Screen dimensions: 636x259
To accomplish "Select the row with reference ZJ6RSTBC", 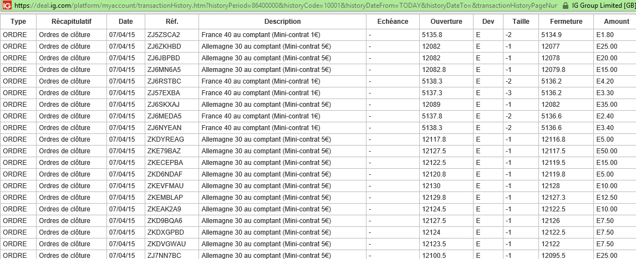I will (318, 81).
